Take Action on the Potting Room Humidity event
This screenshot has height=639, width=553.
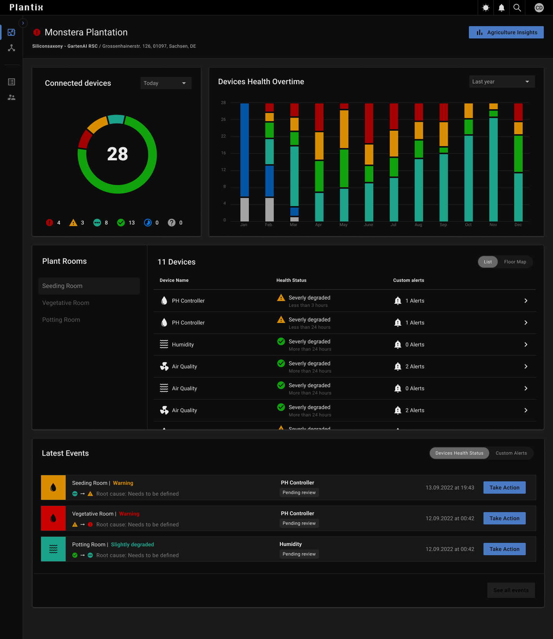(505, 549)
